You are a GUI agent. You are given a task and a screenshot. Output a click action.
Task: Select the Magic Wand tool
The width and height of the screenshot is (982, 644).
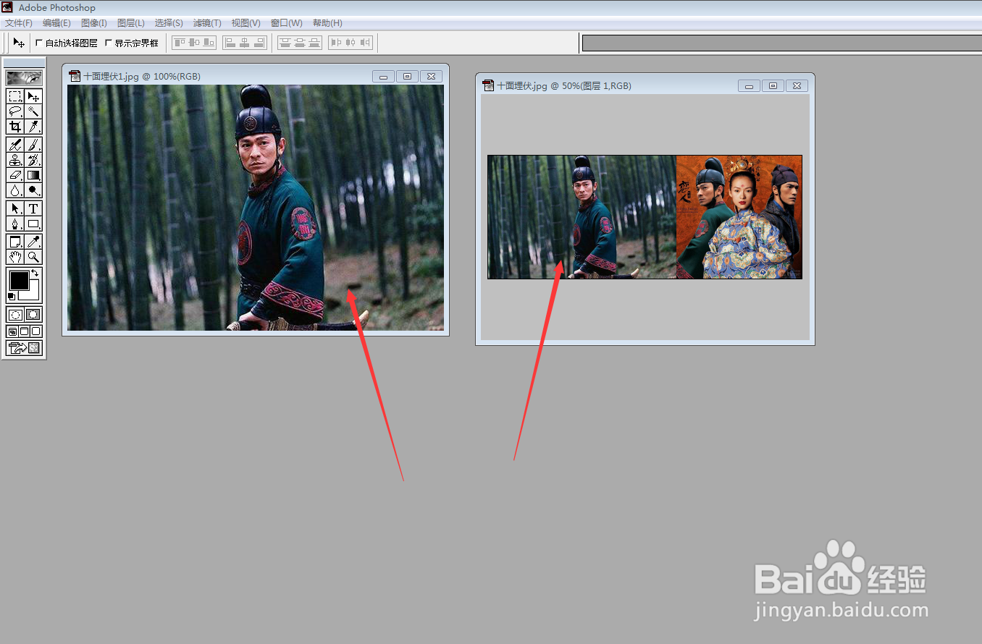pyautogui.click(x=33, y=111)
